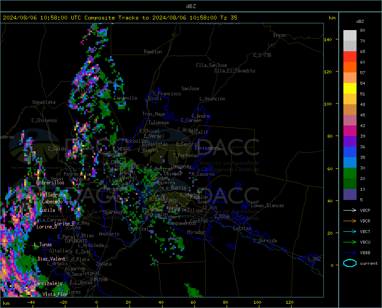Select the blue 35 dBZ color swatch
Screen dimensions: 382x308
(x=350, y=152)
